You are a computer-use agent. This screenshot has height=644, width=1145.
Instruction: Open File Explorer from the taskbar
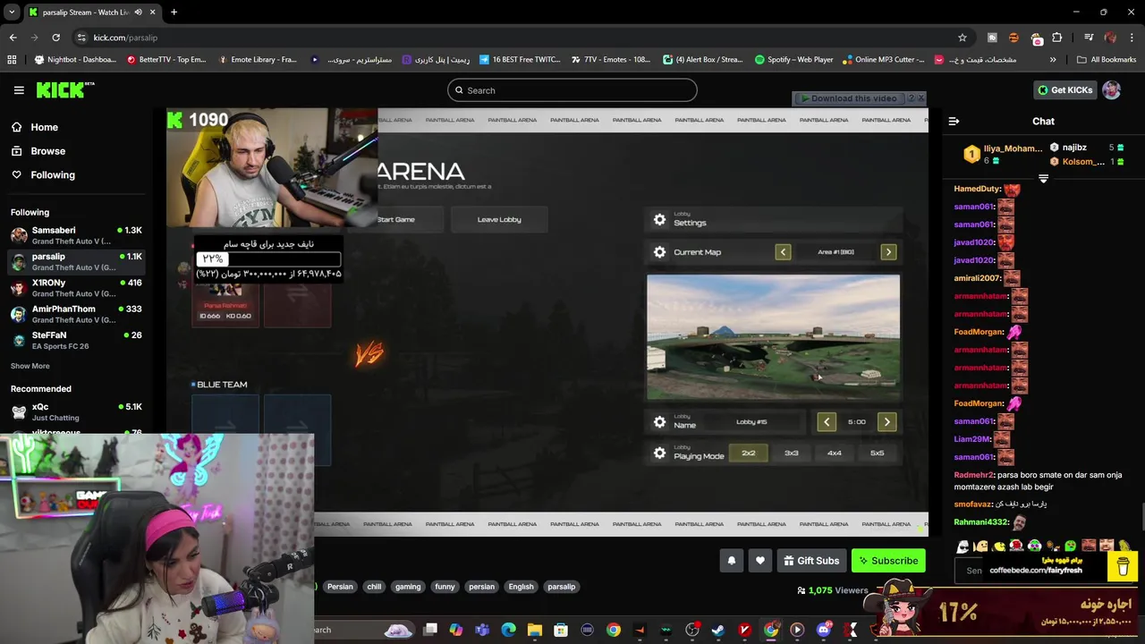tap(535, 630)
